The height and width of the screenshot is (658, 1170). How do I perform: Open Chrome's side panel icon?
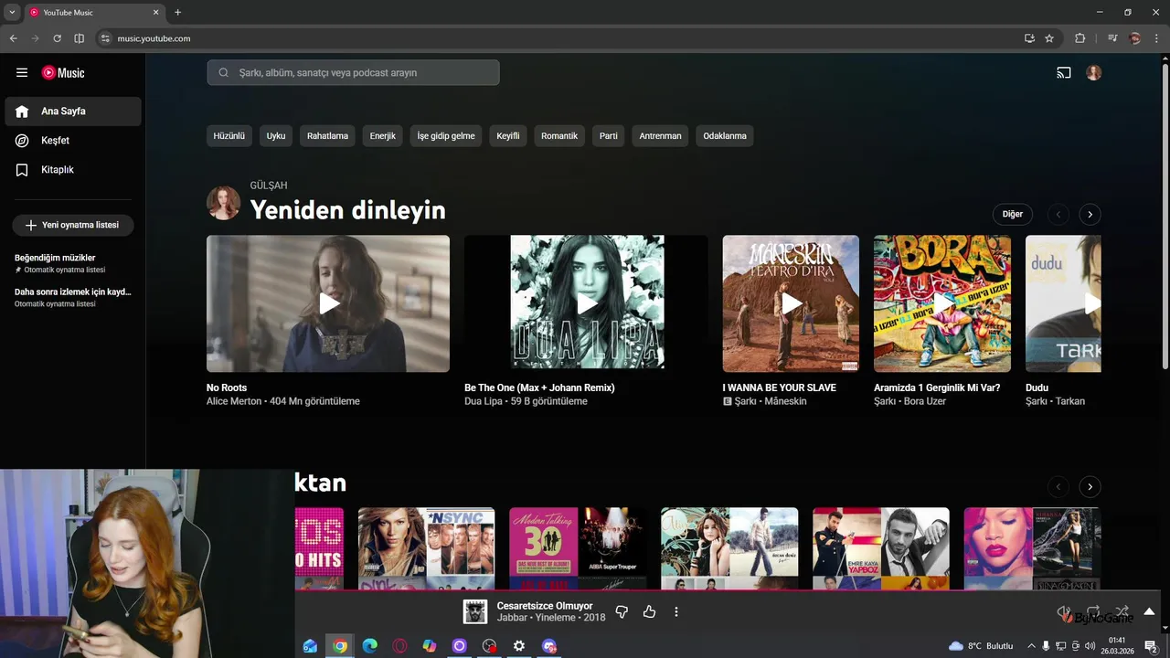[x=80, y=38]
